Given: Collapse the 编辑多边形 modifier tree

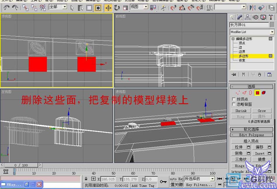Looking at the screenshot, I should point(233,39).
